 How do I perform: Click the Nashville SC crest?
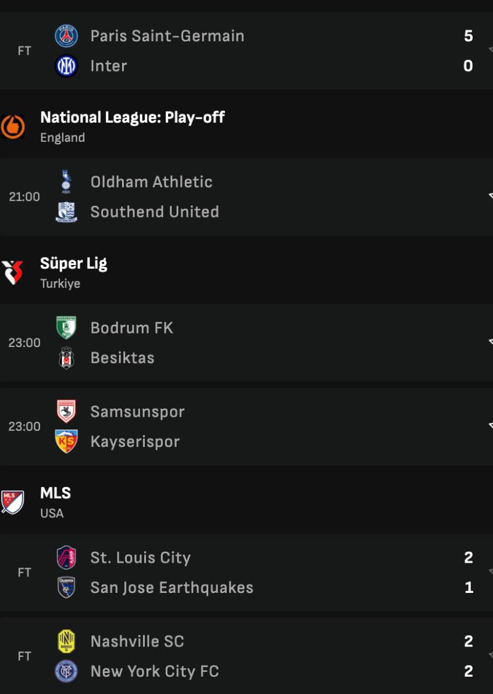point(67,642)
